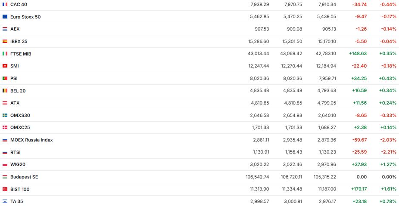
Task: Click the ATX index link
Action: click(15, 103)
